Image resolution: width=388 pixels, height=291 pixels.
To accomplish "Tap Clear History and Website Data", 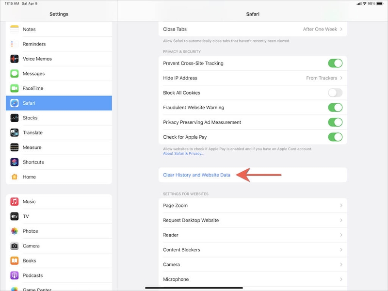I will [196, 175].
